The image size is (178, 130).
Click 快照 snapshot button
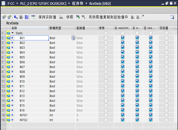click(70, 17)
